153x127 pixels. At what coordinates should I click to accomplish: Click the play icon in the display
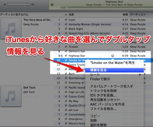pos(52,5)
